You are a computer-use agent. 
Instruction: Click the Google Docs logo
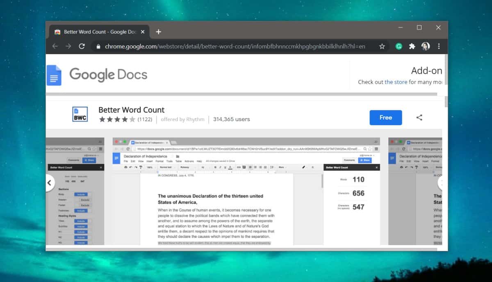pyautogui.click(x=97, y=75)
